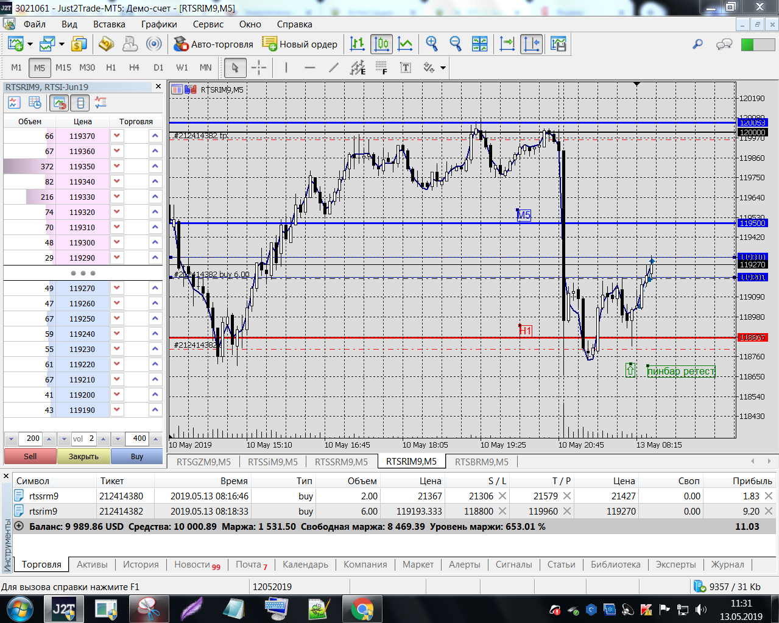Open the profiles dropdown arrow

click(x=62, y=44)
